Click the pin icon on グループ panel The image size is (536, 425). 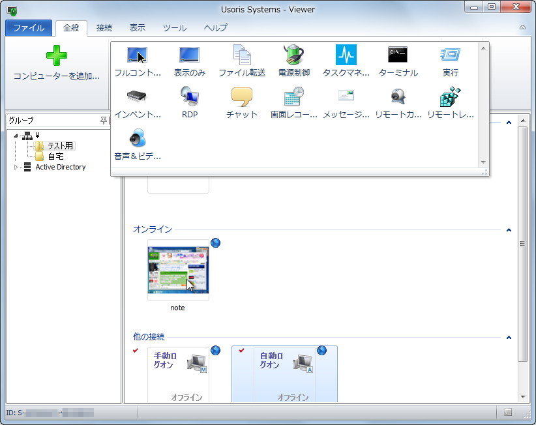(x=103, y=120)
